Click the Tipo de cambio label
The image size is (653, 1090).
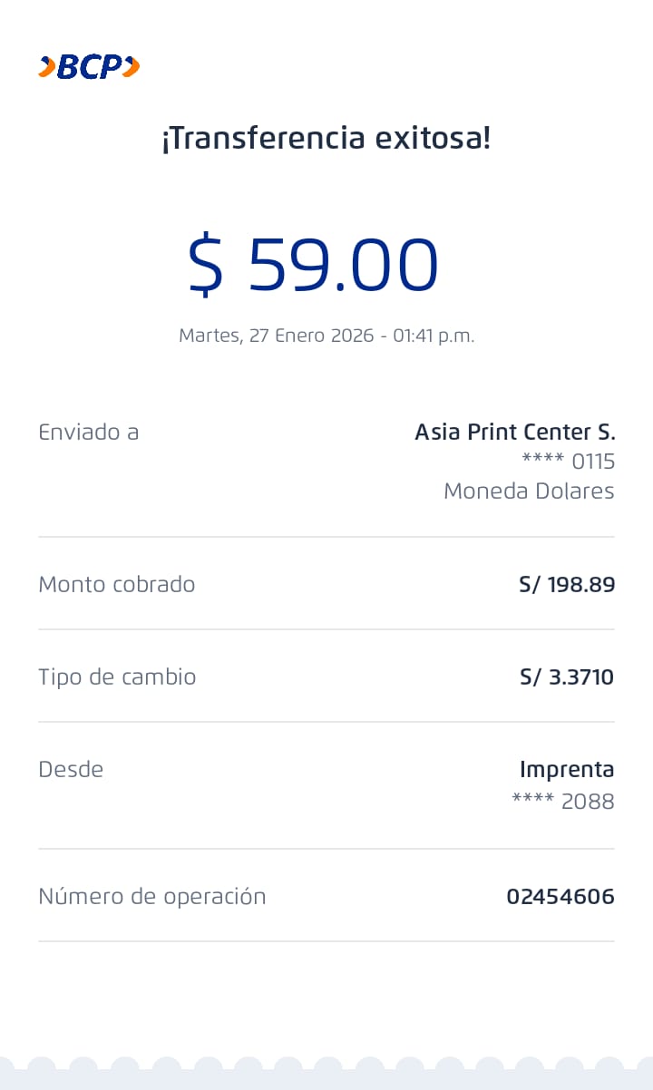coord(117,676)
